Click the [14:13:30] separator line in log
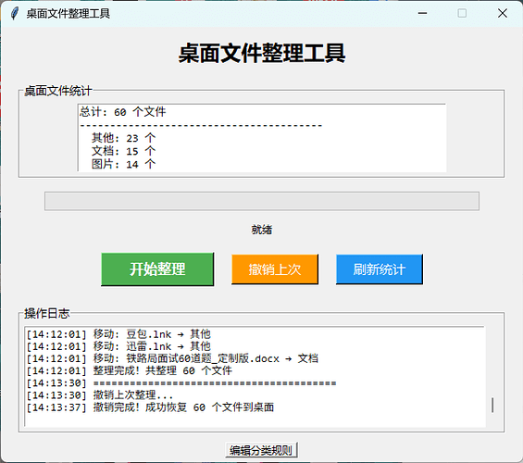Viewport: 523px width, 463px height. click(x=181, y=383)
